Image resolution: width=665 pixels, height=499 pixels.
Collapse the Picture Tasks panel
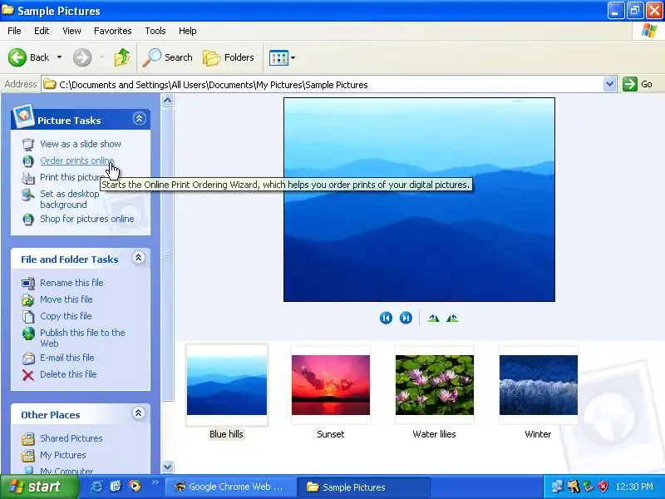click(x=139, y=119)
